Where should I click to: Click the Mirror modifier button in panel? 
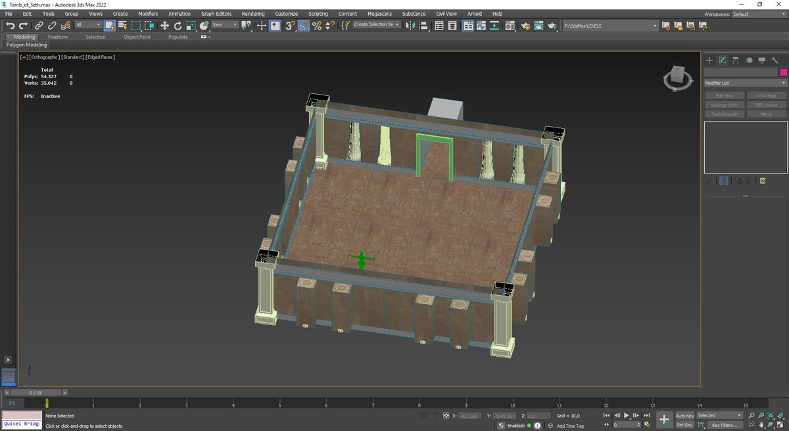[x=767, y=114]
